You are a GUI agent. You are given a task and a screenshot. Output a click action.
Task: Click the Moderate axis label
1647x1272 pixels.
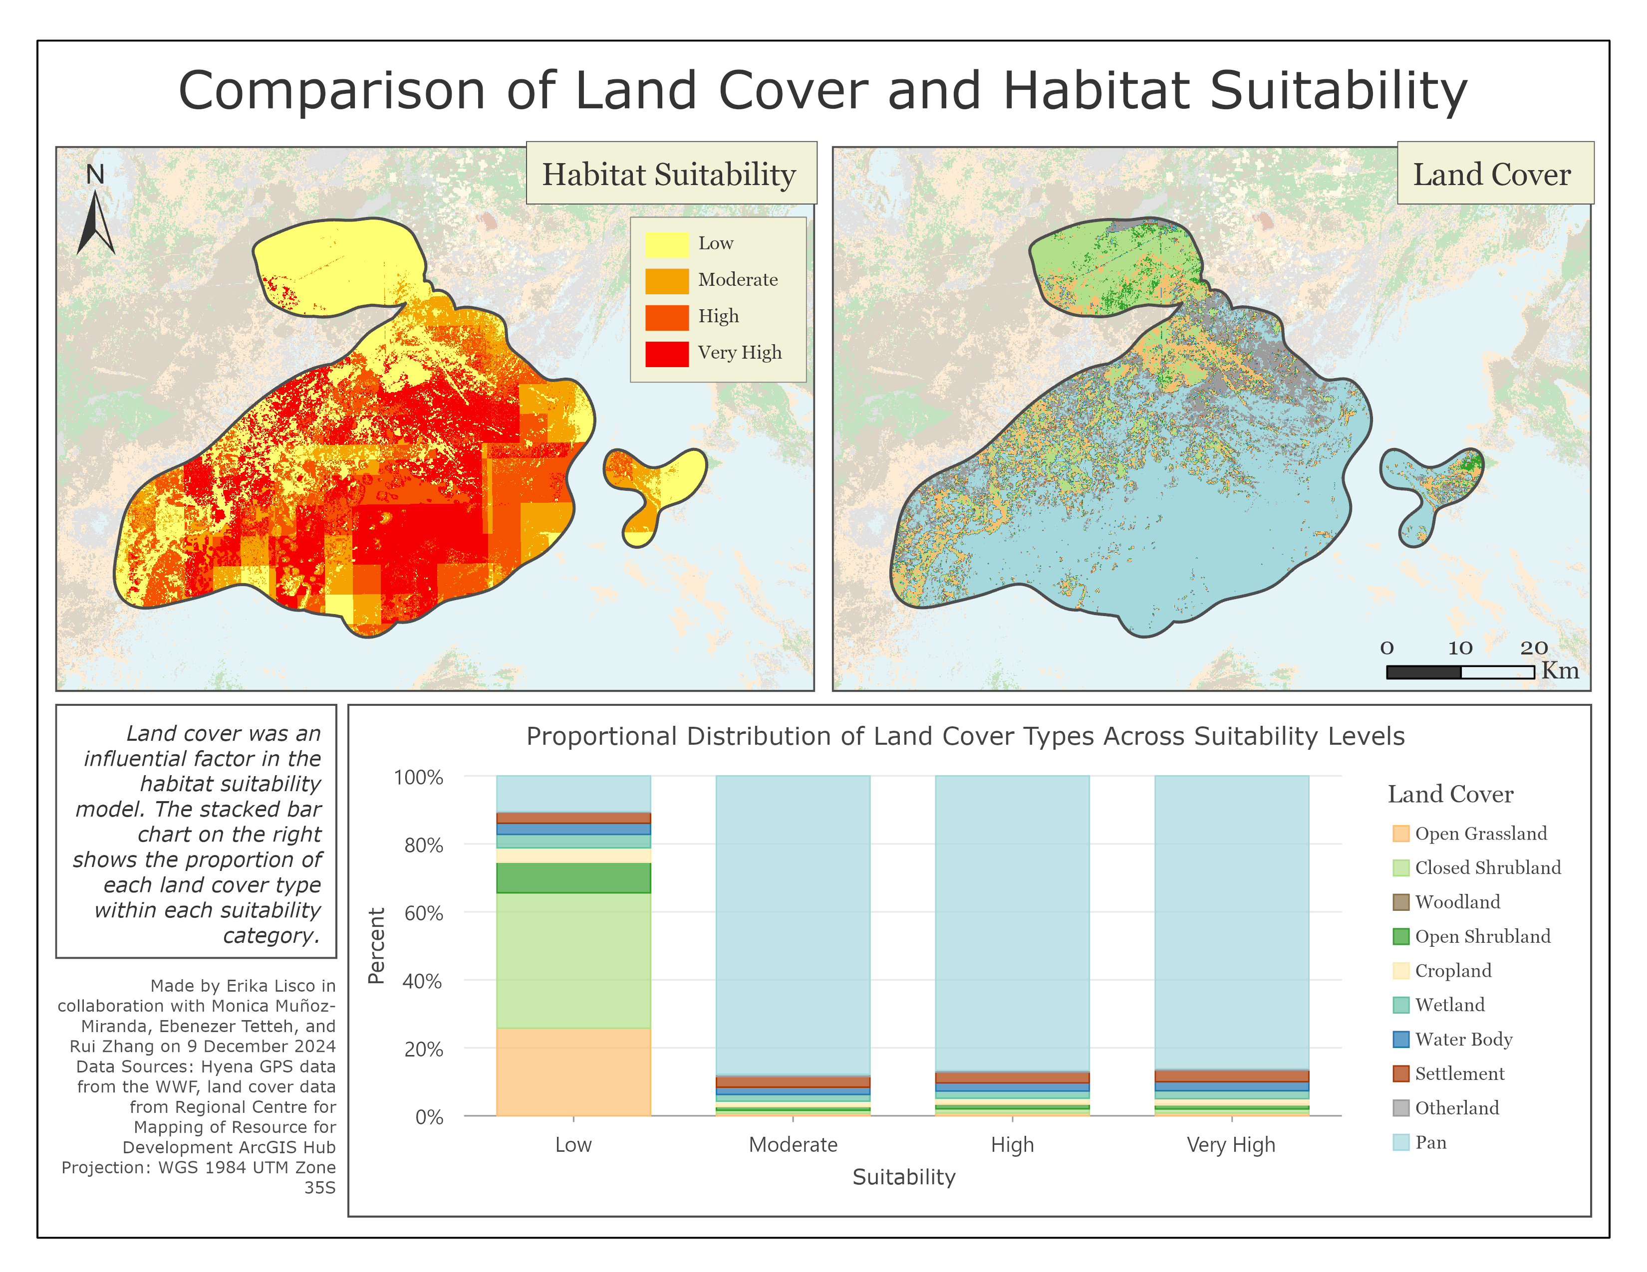click(x=793, y=1145)
